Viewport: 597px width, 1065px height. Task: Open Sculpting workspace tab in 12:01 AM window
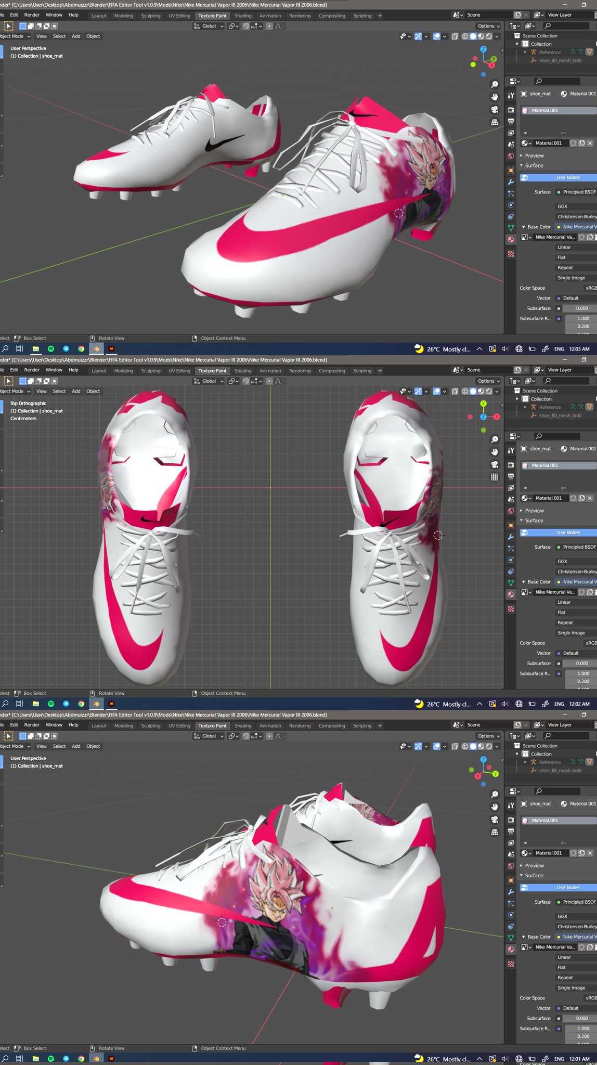151,726
